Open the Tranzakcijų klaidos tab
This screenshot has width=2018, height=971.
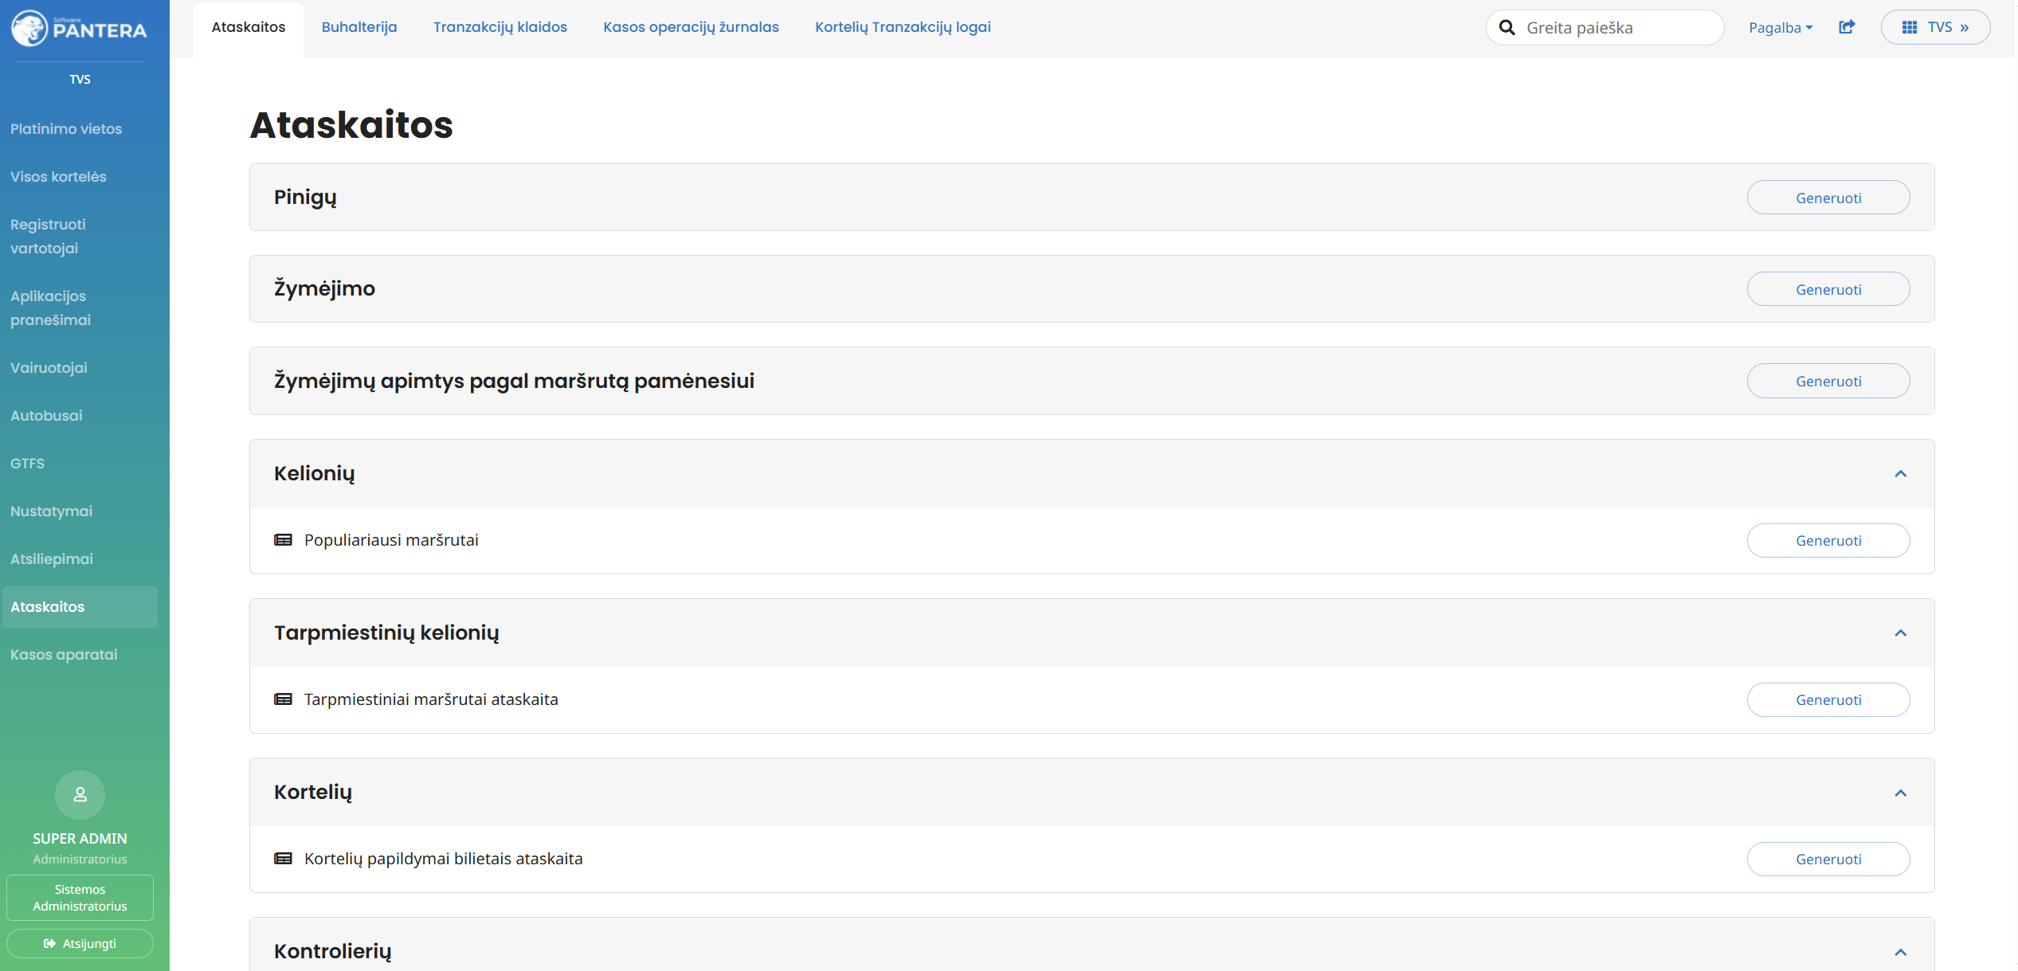tap(500, 27)
